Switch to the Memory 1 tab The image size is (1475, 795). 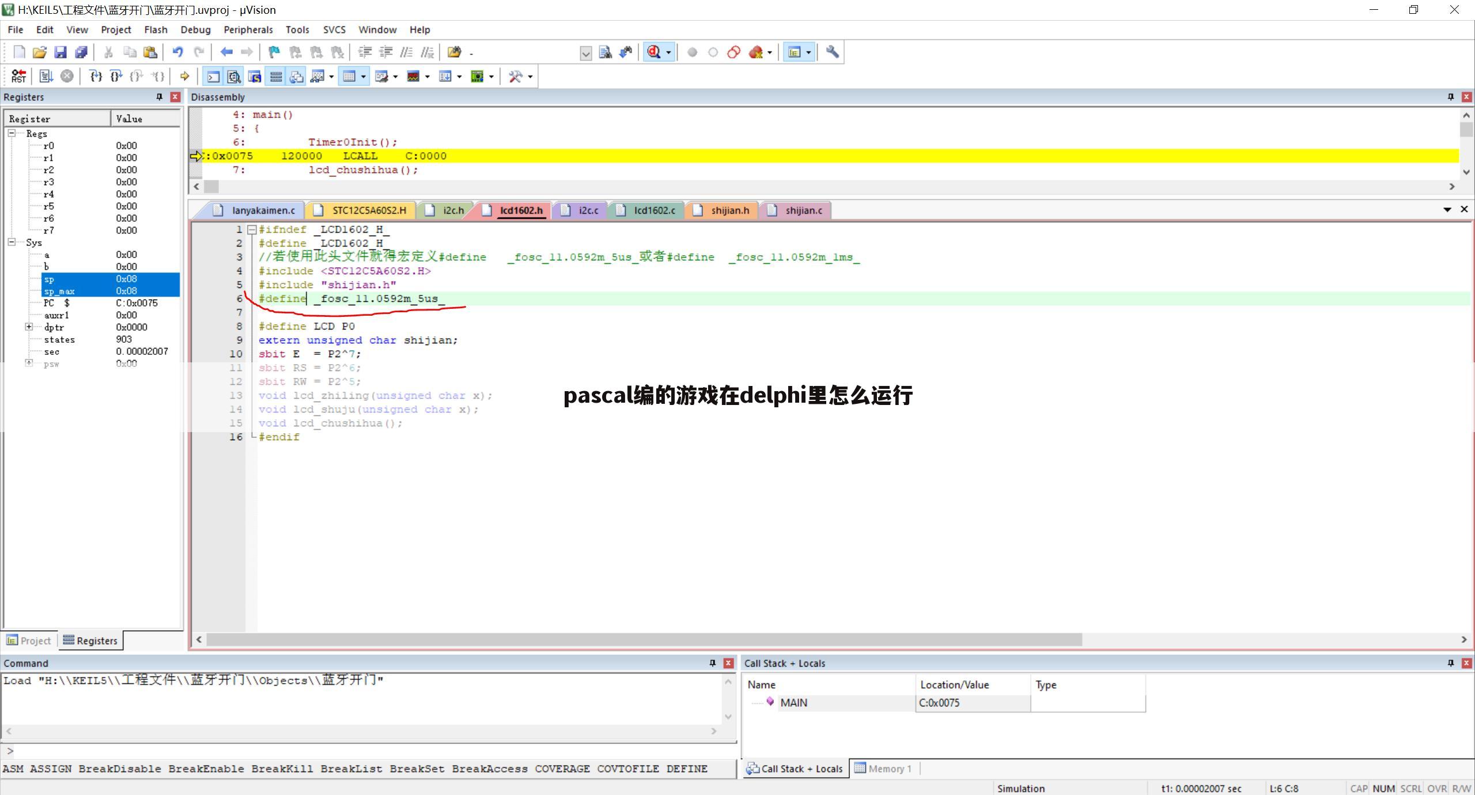[883, 768]
